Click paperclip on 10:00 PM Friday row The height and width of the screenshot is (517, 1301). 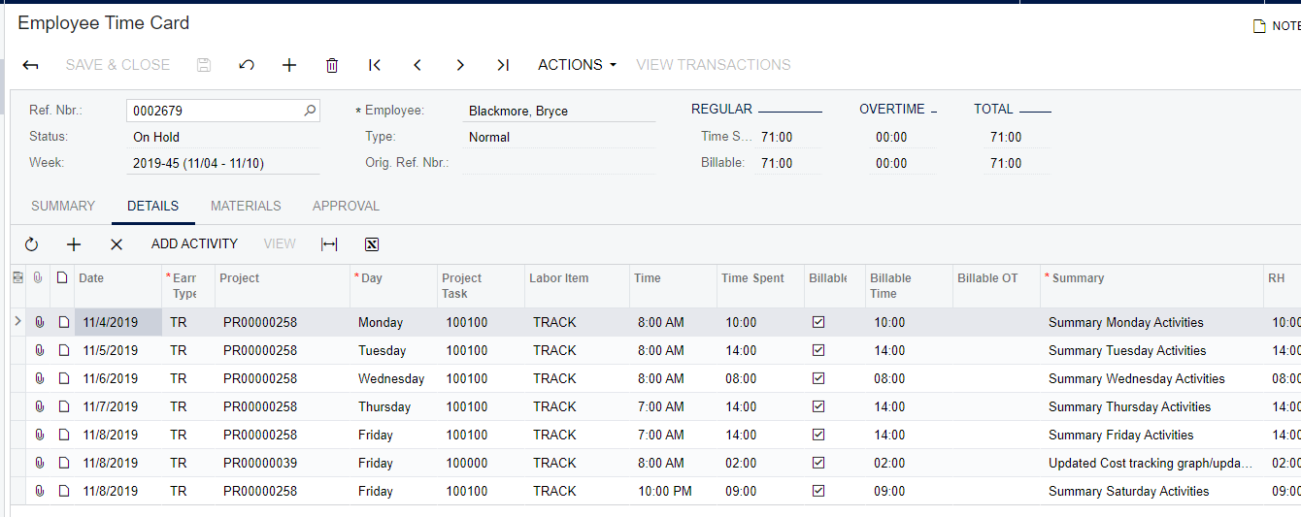tap(40, 491)
